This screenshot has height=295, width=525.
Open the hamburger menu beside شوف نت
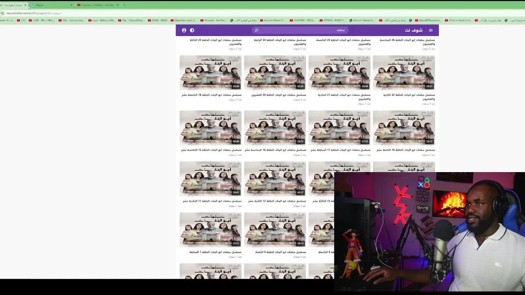[431, 30]
